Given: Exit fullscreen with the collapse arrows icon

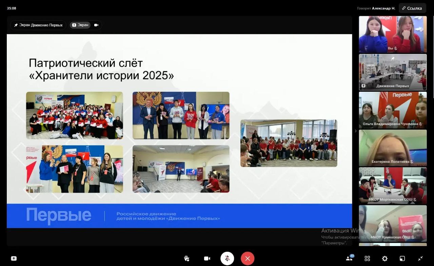Looking at the screenshot, I should point(420,259).
